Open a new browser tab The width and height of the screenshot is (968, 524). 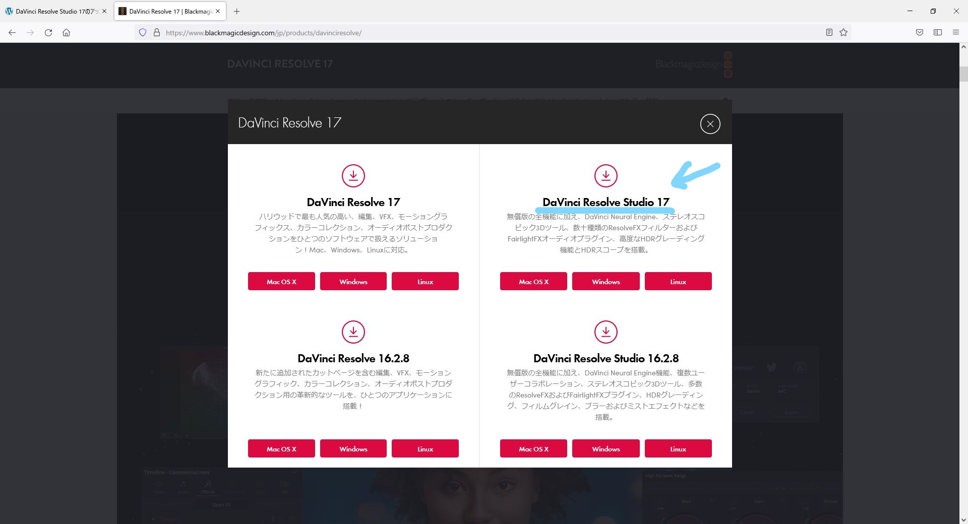click(236, 11)
